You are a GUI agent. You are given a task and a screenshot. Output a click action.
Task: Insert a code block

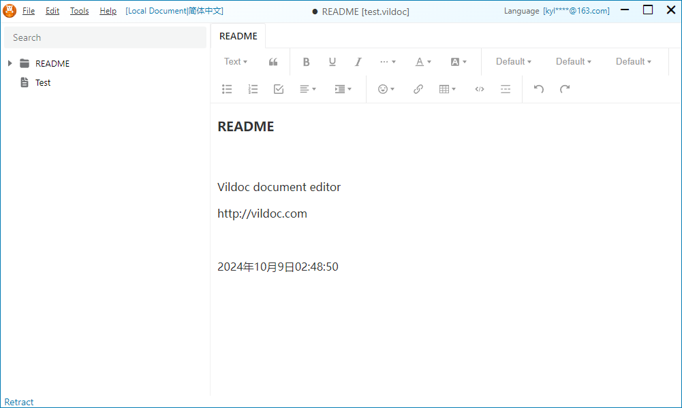[480, 89]
